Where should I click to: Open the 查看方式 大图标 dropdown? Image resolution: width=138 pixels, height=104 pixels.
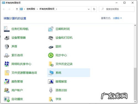pyautogui.click(x=117, y=18)
